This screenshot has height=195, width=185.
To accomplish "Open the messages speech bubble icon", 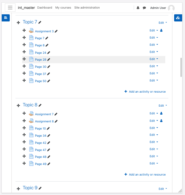I will pyautogui.click(x=144, y=8).
